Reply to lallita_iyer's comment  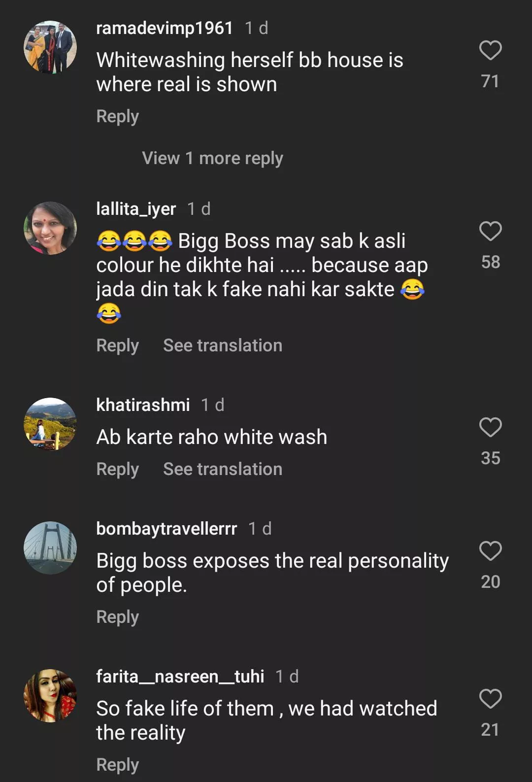point(117,345)
